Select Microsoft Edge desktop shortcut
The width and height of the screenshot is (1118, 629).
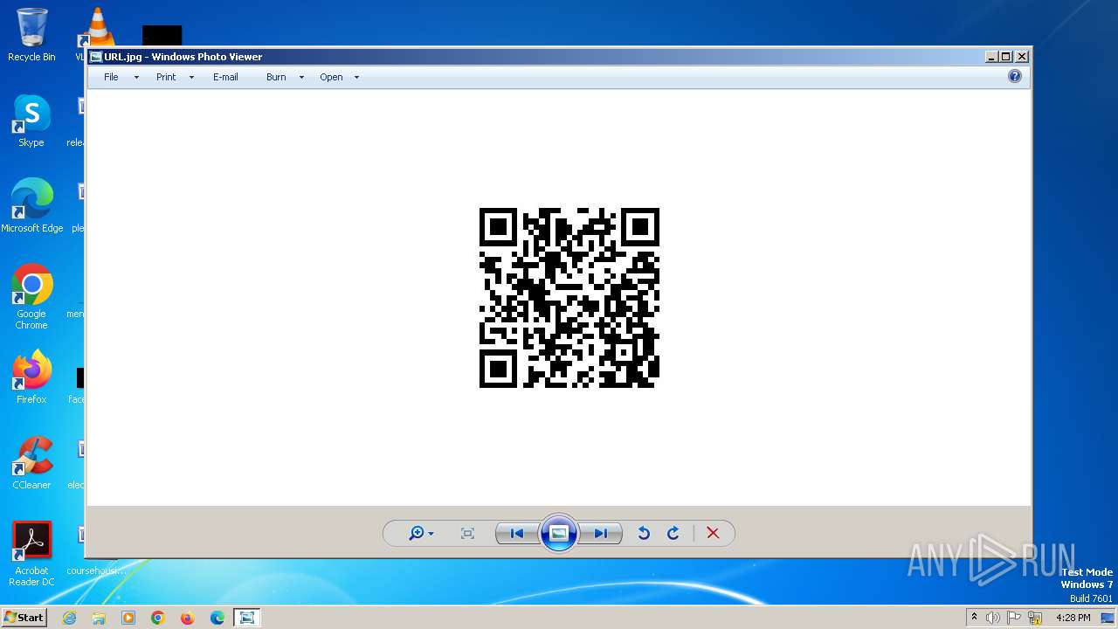32,206
